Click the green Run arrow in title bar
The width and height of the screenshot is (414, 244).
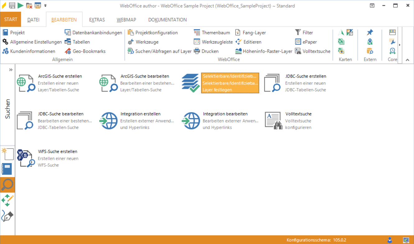(21, 5)
